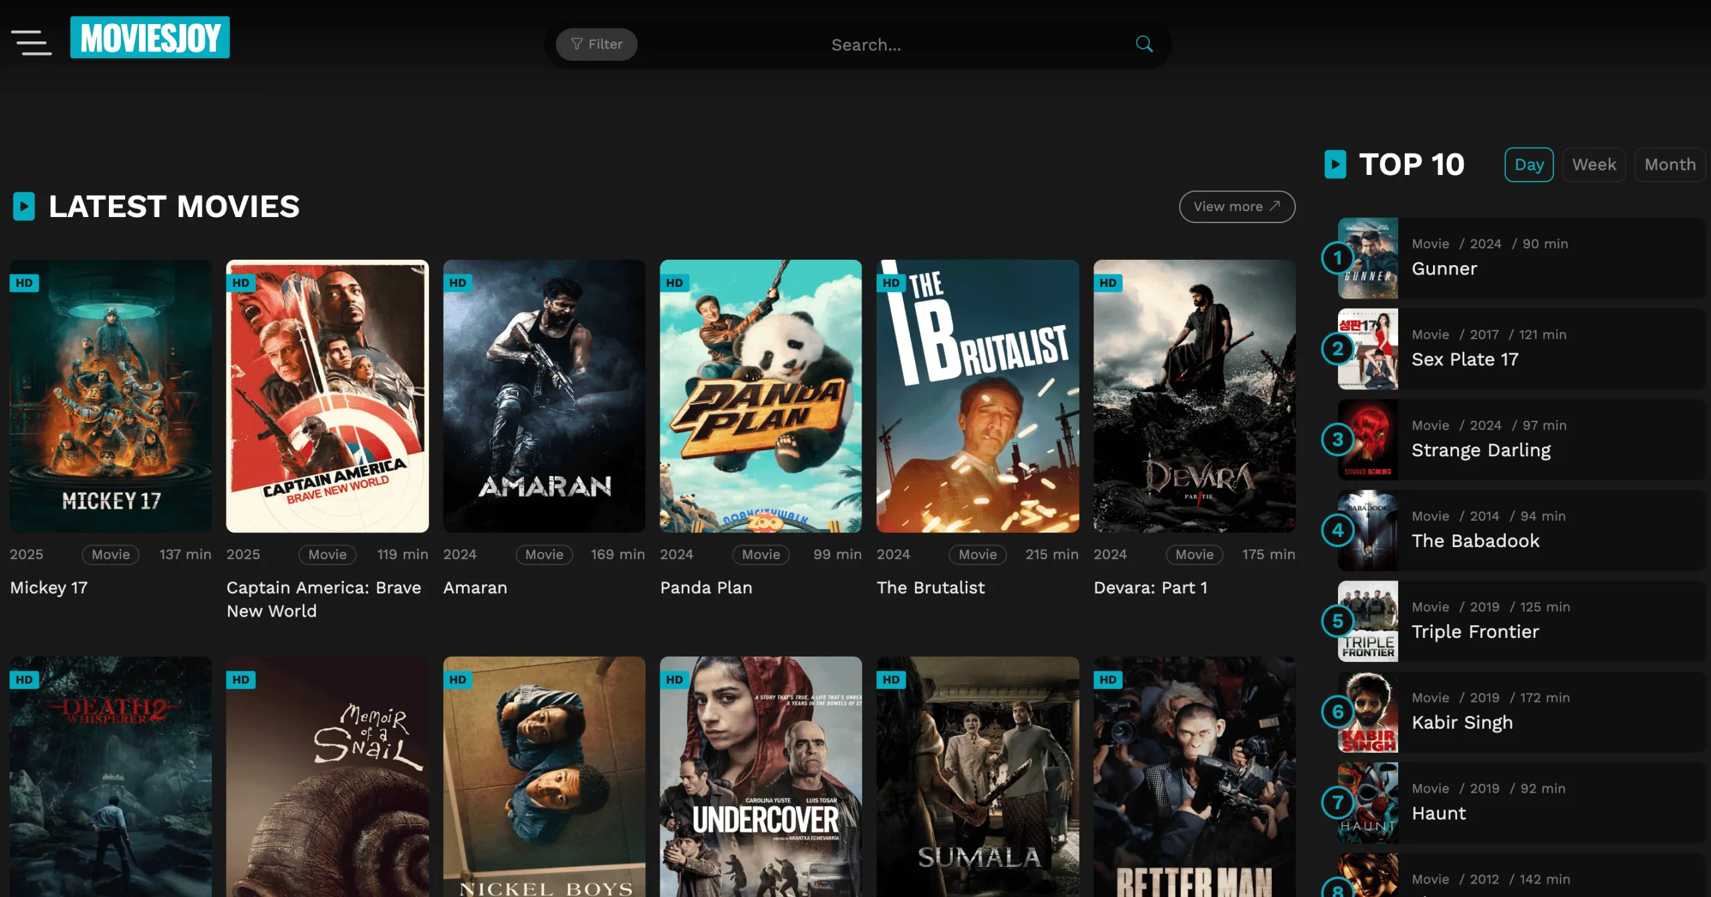This screenshot has height=897, width=1711.
Task: Click the Top 10 play icon
Action: click(1335, 164)
